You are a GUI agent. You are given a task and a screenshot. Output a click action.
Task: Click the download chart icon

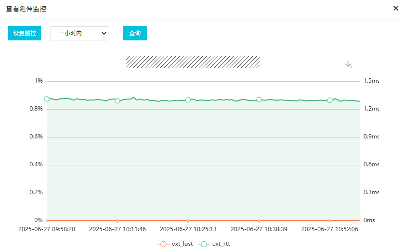[x=348, y=65]
